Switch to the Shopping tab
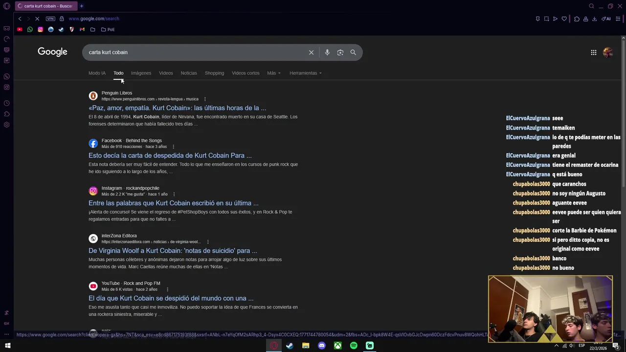This screenshot has height=352, width=626. (x=214, y=73)
